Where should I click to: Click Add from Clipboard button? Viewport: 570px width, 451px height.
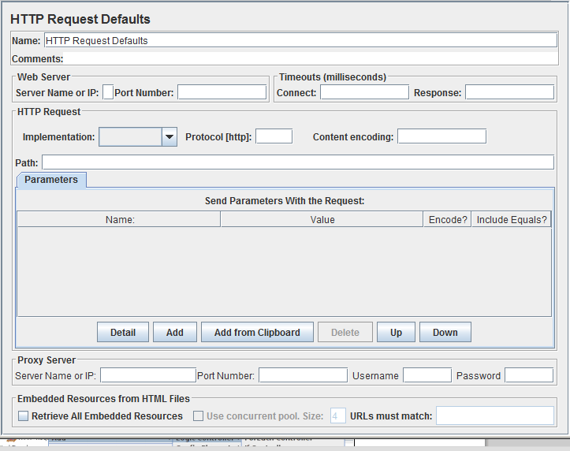(x=257, y=332)
